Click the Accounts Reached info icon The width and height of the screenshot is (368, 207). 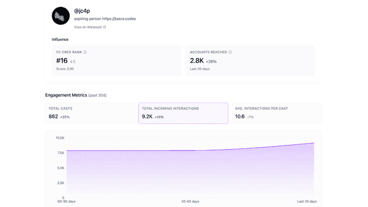[230, 52]
